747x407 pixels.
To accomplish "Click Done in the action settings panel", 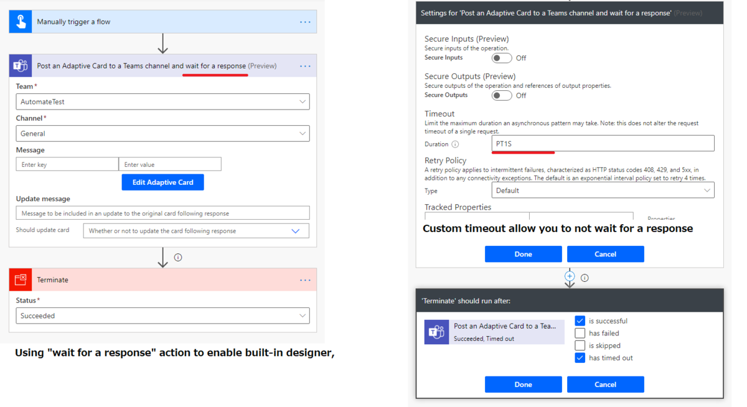I will click(523, 254).
